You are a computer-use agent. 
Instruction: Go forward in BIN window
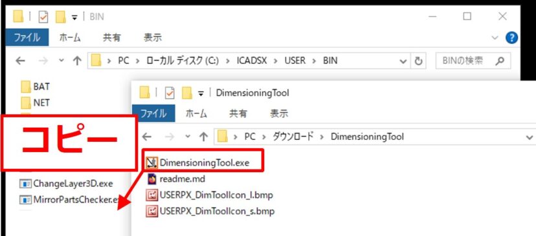click(43, 61)
